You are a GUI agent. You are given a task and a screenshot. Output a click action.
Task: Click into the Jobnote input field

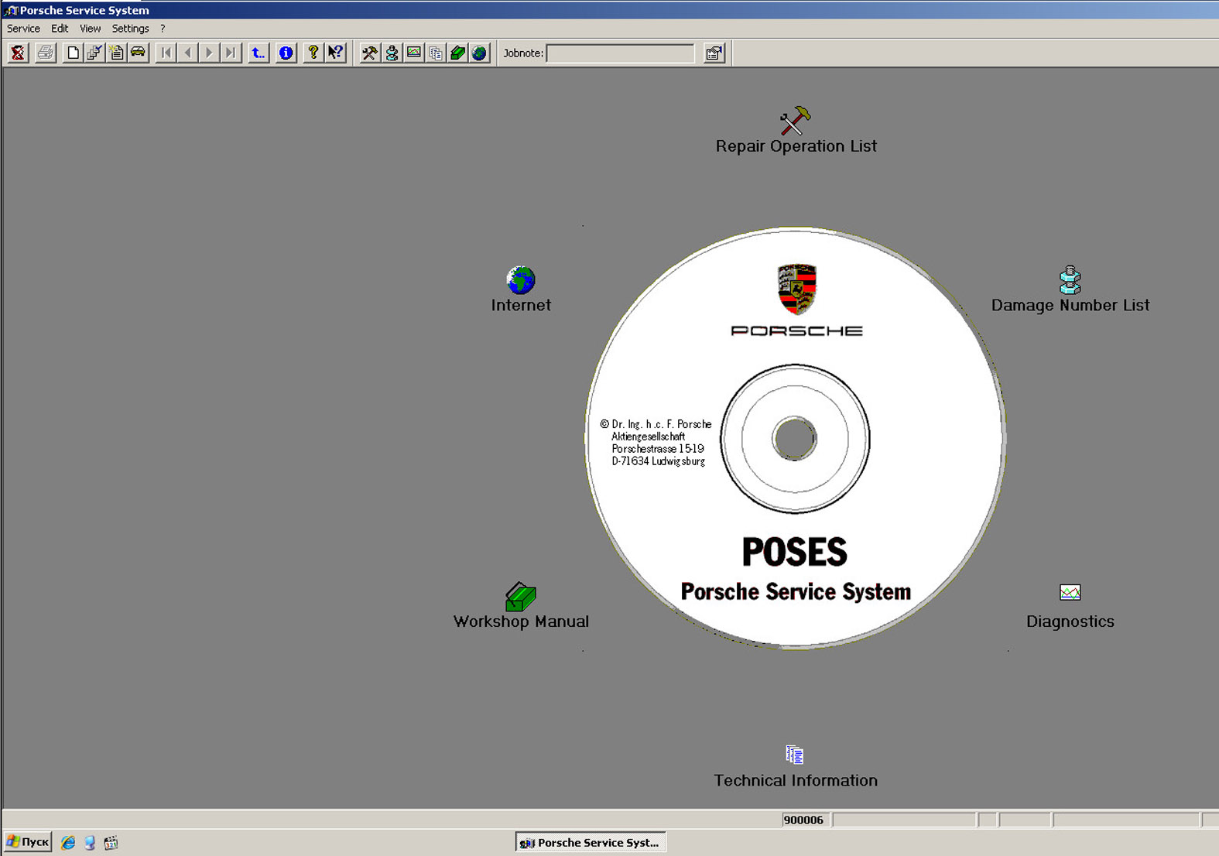620,53
